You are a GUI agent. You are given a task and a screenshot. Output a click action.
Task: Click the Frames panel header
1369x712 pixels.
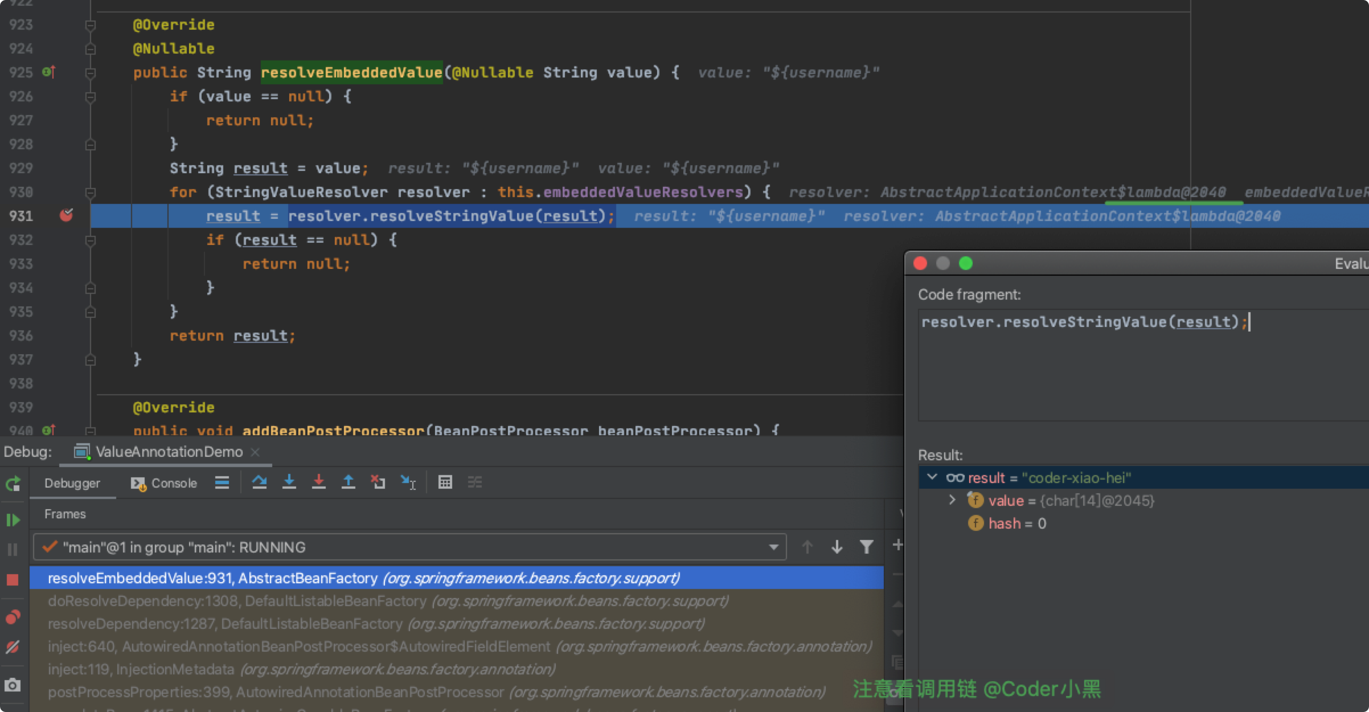[65, 514]
